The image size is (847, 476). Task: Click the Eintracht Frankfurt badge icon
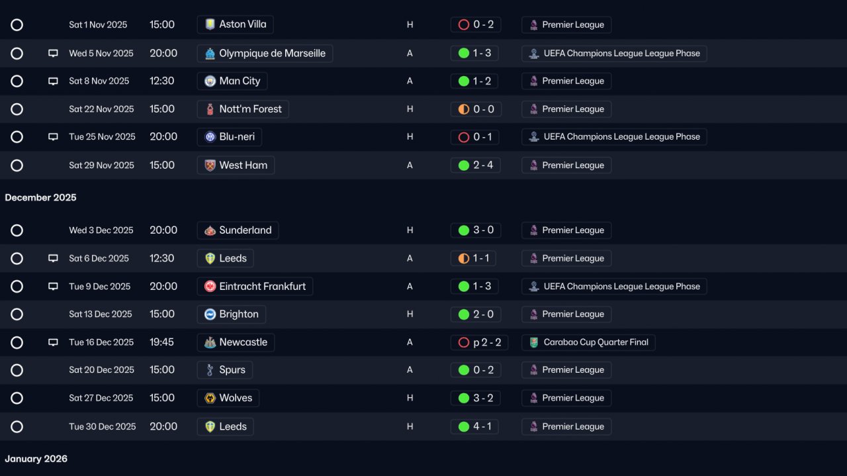[210, 287]
